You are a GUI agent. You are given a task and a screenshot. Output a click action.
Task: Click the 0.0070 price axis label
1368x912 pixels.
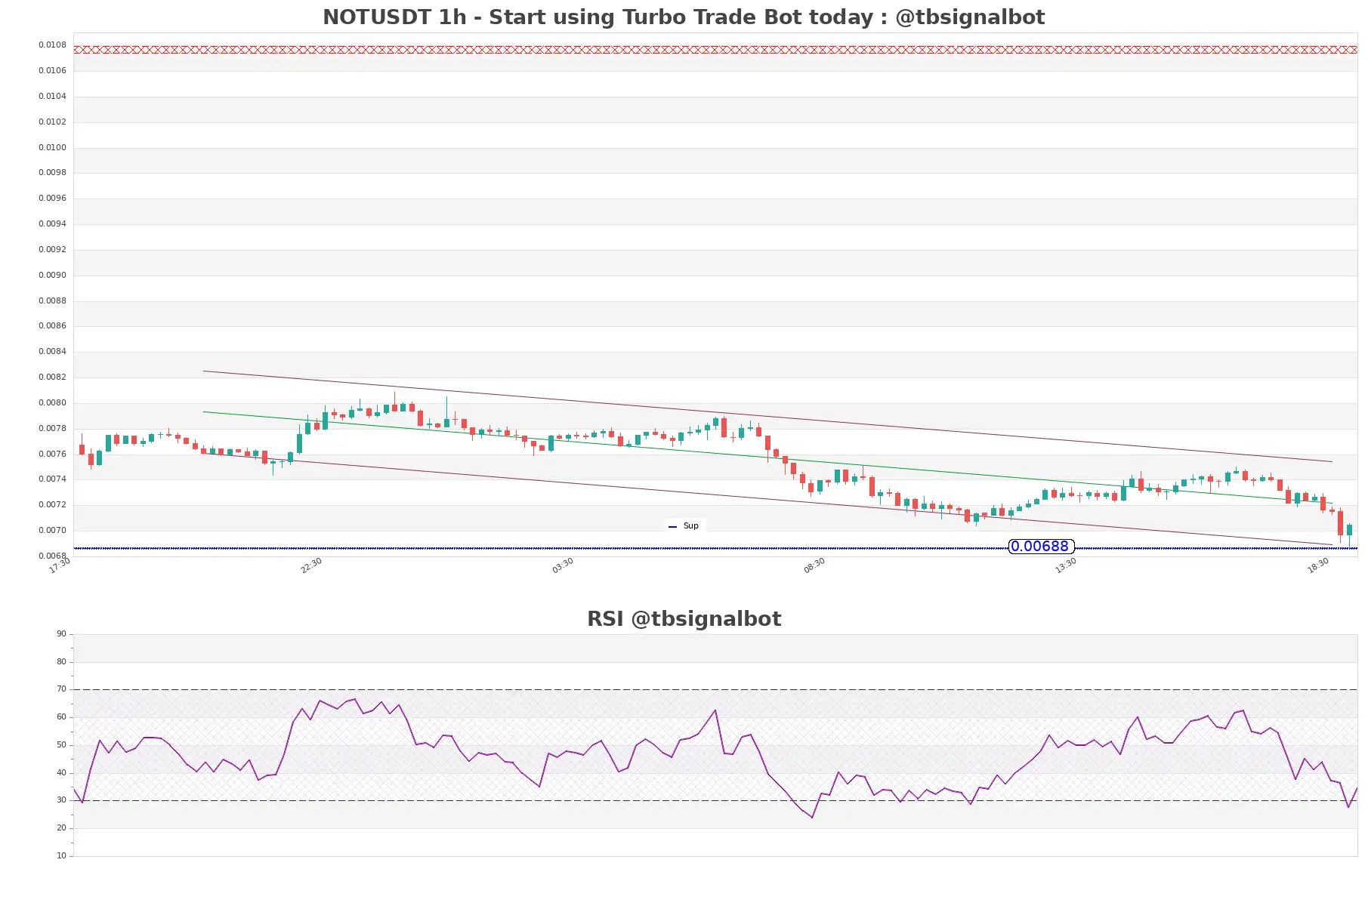pos(52,530)
